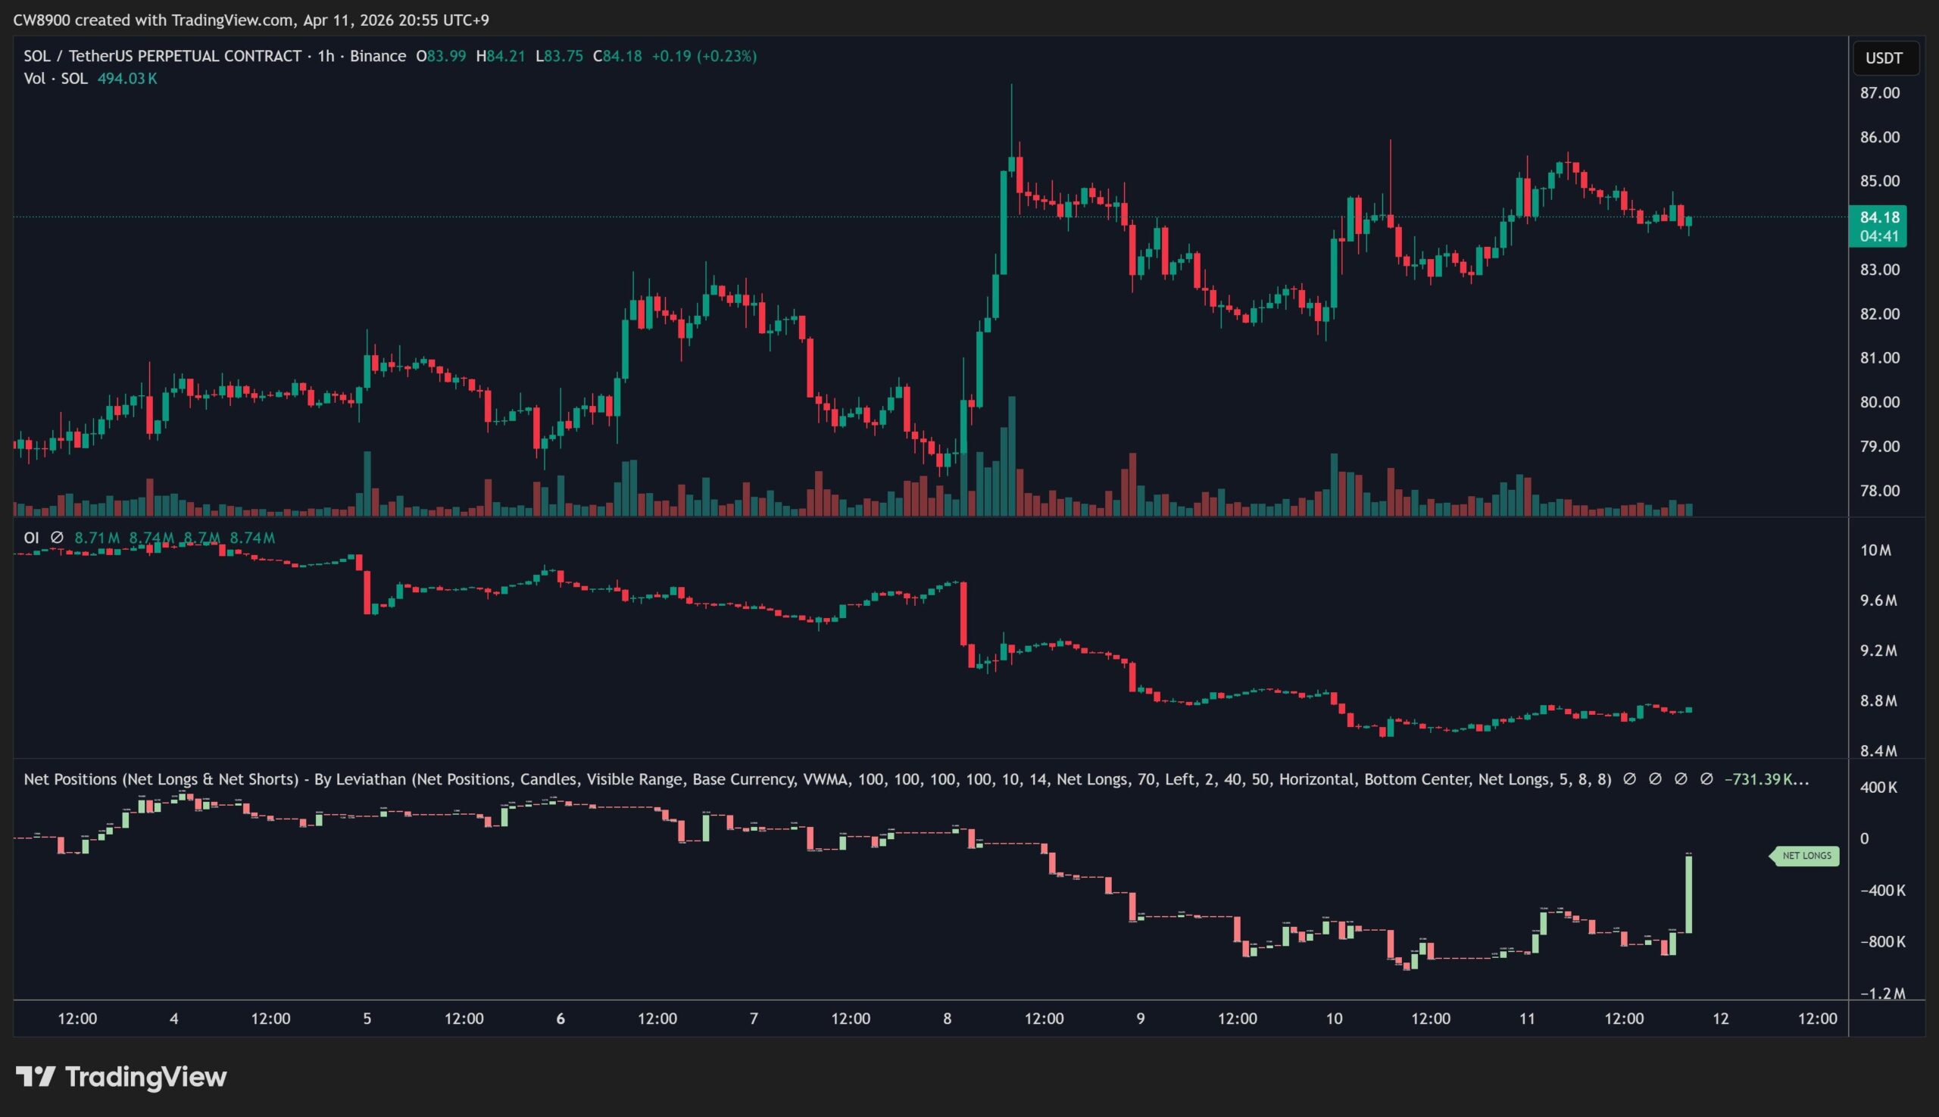Click the high value H84.21
1939x1117 pixels.
click(501, 56)
